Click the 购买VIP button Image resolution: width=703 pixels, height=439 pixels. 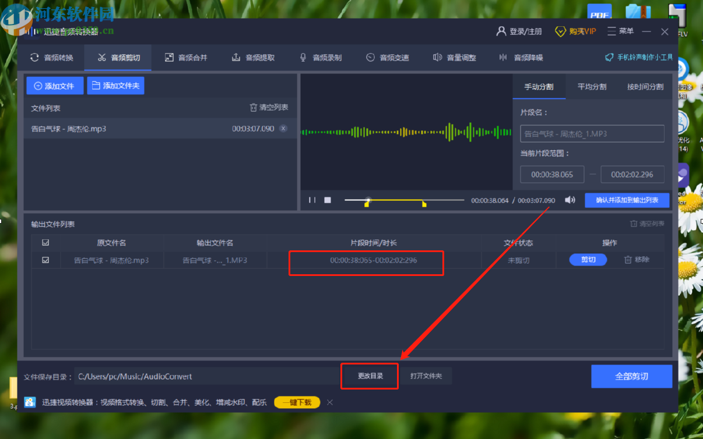click(575, 31)
